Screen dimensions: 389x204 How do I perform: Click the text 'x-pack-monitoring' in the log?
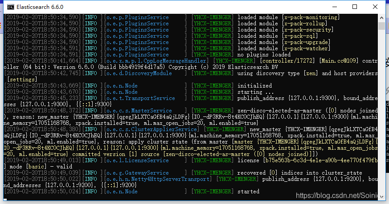311,17
